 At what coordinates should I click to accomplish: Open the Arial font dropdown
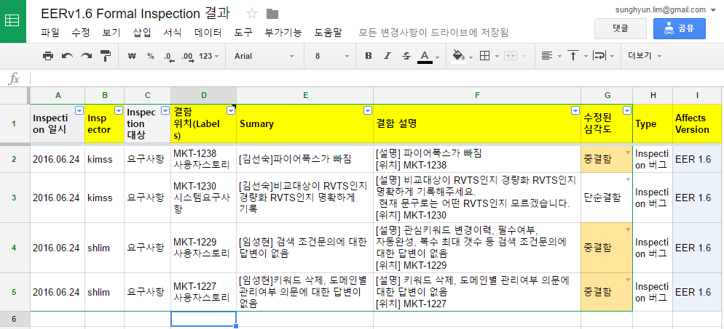(263, 56)
